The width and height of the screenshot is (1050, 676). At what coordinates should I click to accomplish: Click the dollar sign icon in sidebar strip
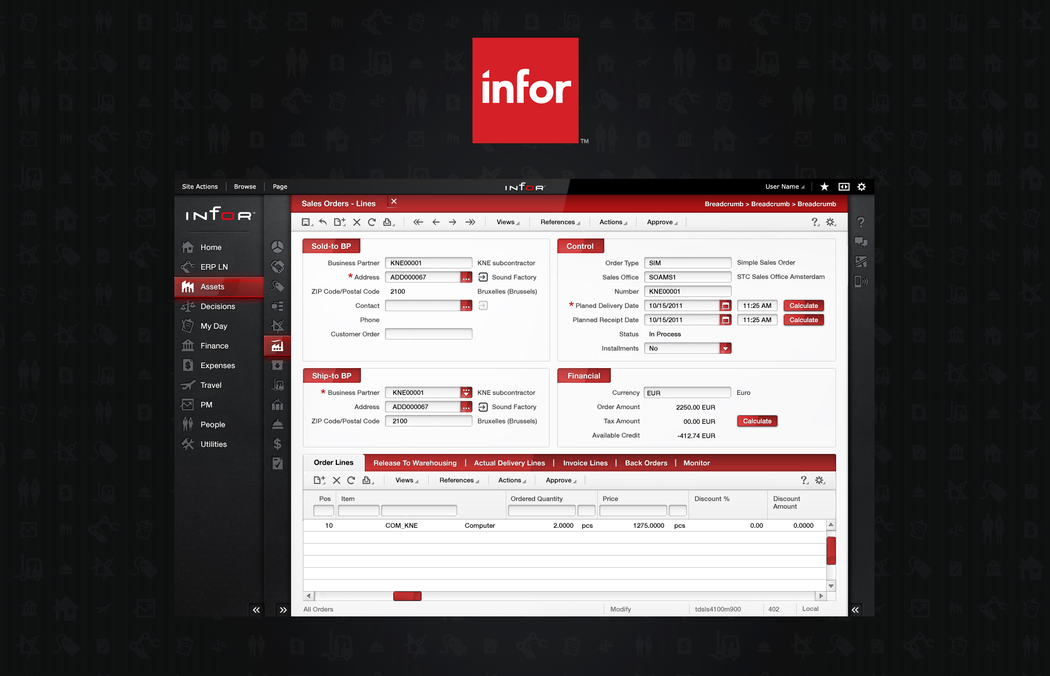pyautogui.click(x=277, y=444)
